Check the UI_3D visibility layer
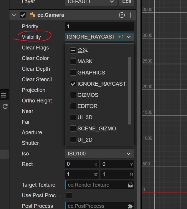 [73, 117]
